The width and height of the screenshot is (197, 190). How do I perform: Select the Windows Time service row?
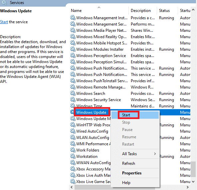tap(130, 106)
